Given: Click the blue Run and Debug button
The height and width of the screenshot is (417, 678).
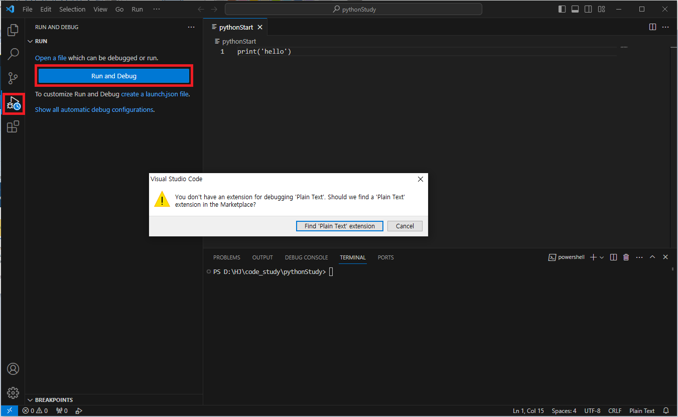Looking at the screenshot, I should pyautogui.click(x=114, y=76).
